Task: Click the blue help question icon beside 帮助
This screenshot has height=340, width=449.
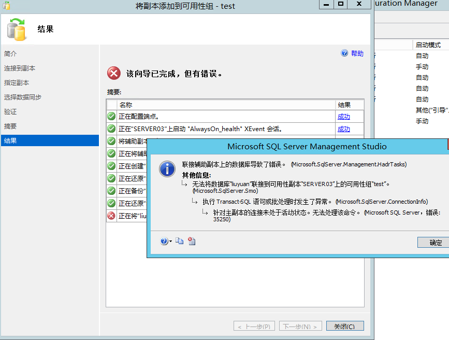Action: pos(344,53)
